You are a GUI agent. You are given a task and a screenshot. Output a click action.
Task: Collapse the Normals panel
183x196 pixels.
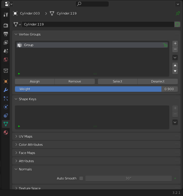(x=16, y=169)
